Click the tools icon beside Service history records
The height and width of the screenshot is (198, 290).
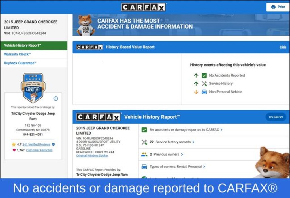point(144,142)
